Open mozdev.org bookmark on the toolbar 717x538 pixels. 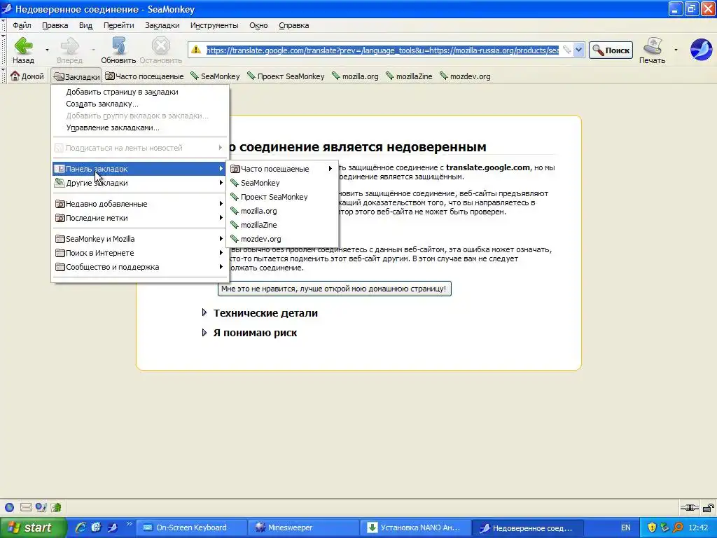[465, 76]
